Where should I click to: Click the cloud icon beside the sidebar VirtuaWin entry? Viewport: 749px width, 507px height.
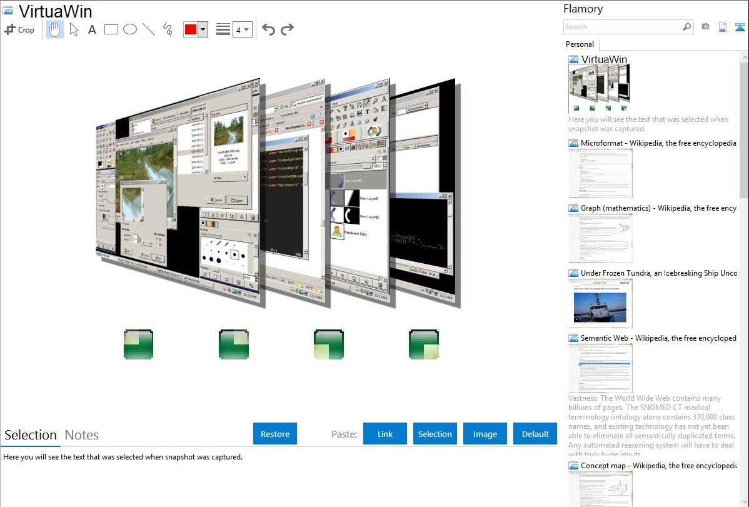[573, 59]
